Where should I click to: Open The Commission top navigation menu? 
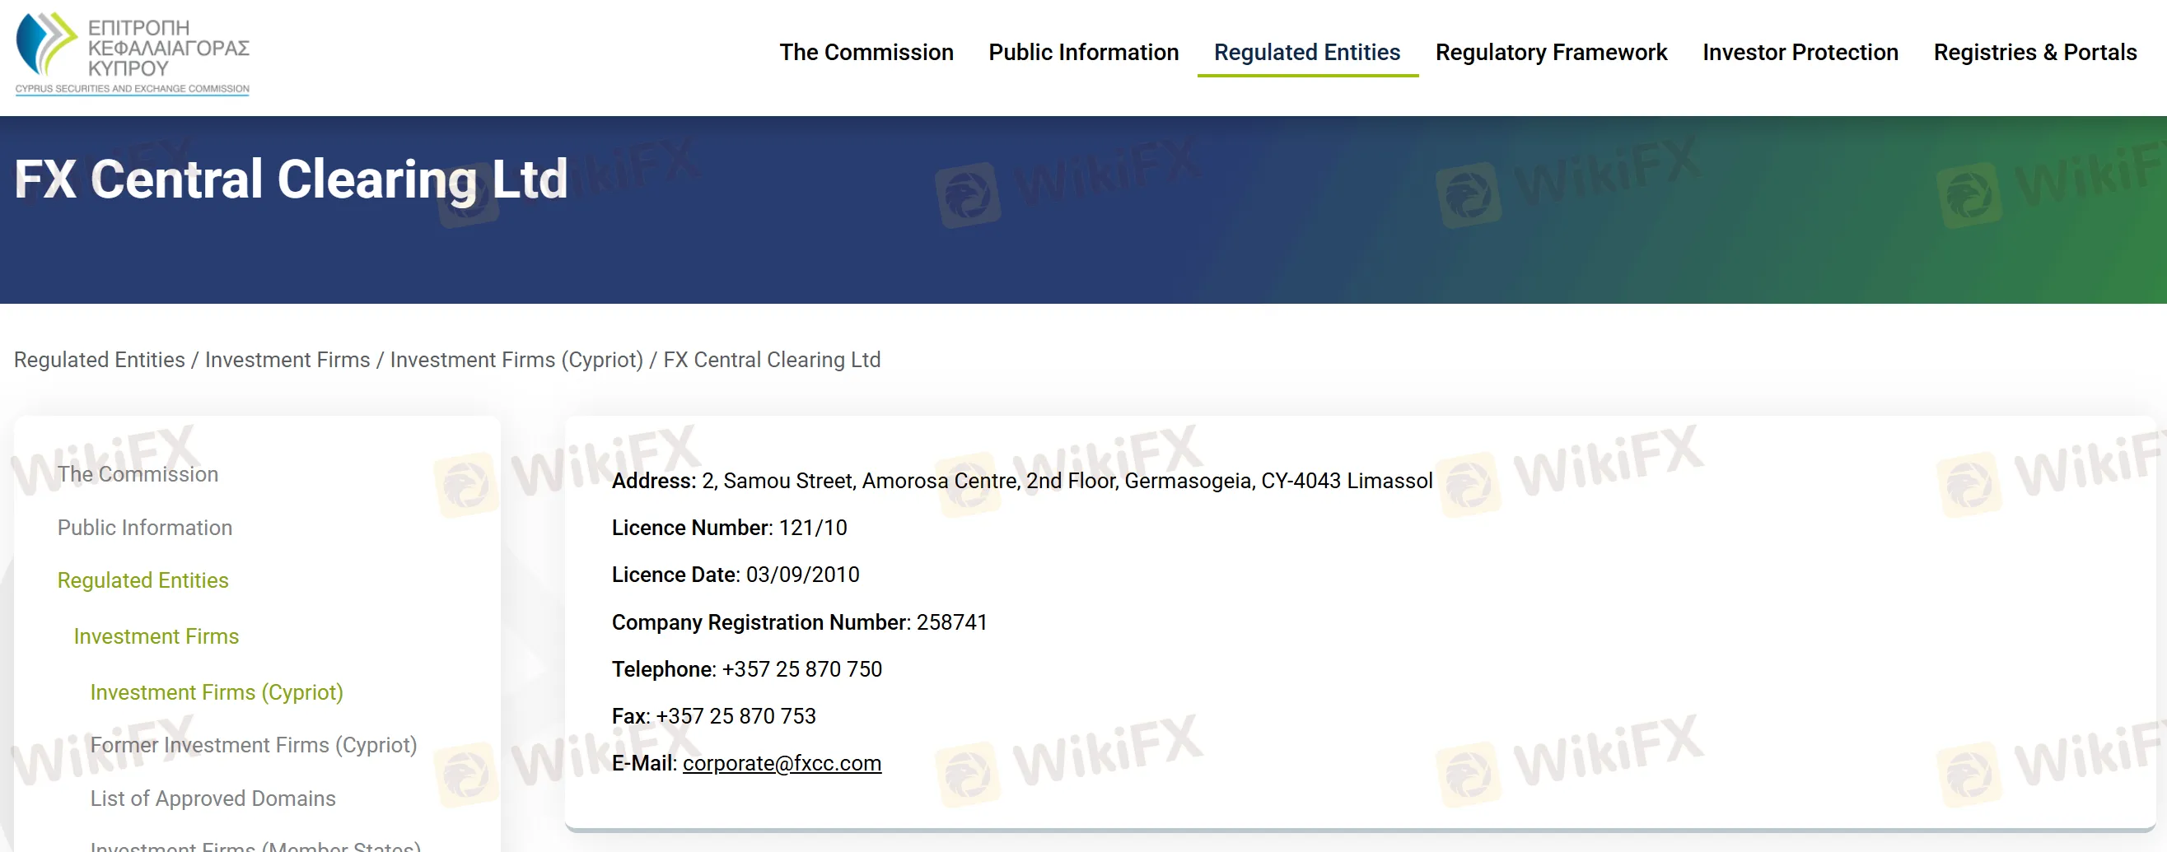[866, 52]
